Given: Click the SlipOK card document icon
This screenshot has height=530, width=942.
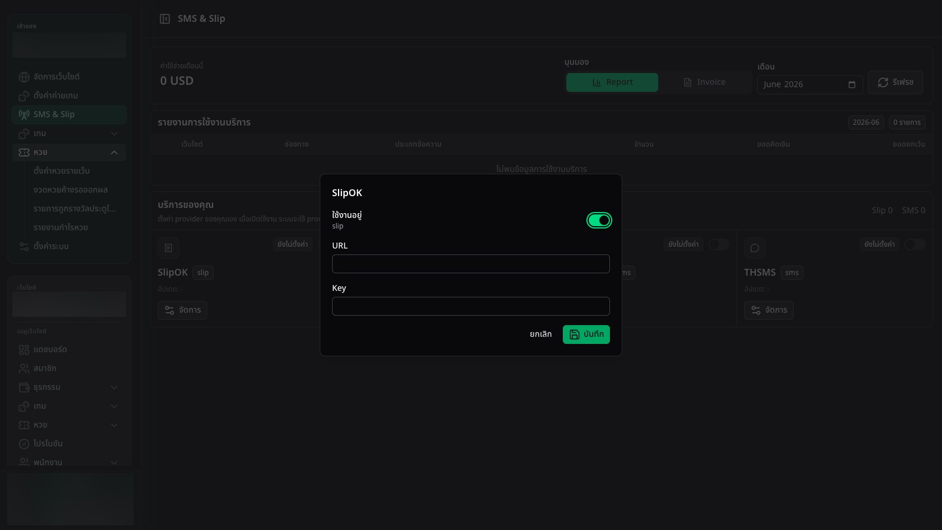Looking at the screenshot, I should coord(168,248).
